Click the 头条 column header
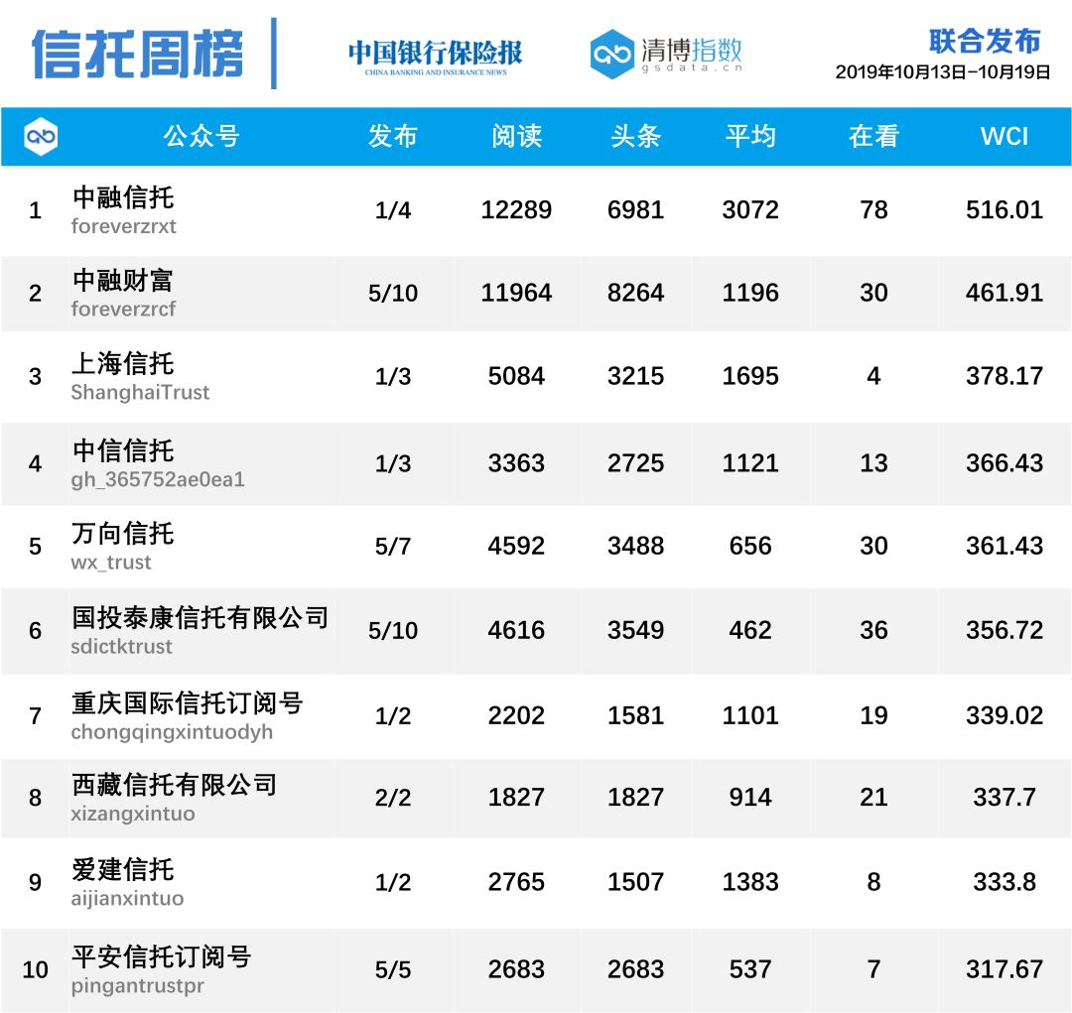The height and width of the screenshot is (1013, 1072). click(635, 136)
